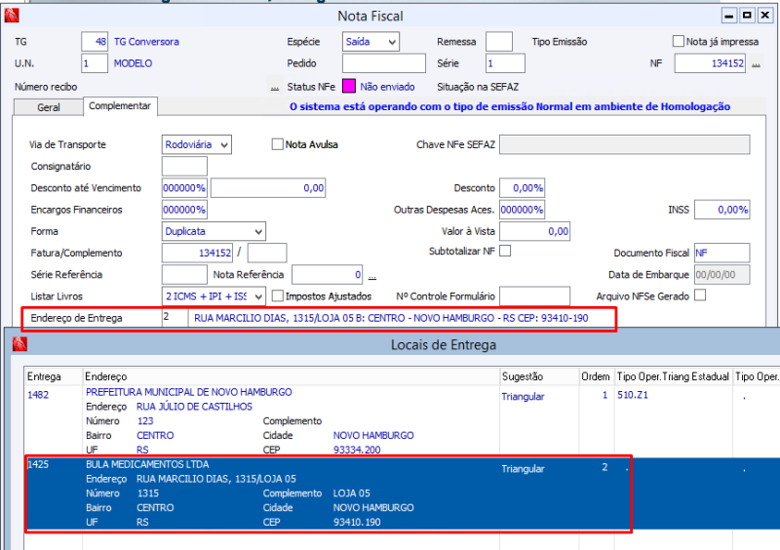The width and height of the screenshot is (780, 550).
Task: Click the Nota Fiscal window app icon
Action: coord(10,16)
